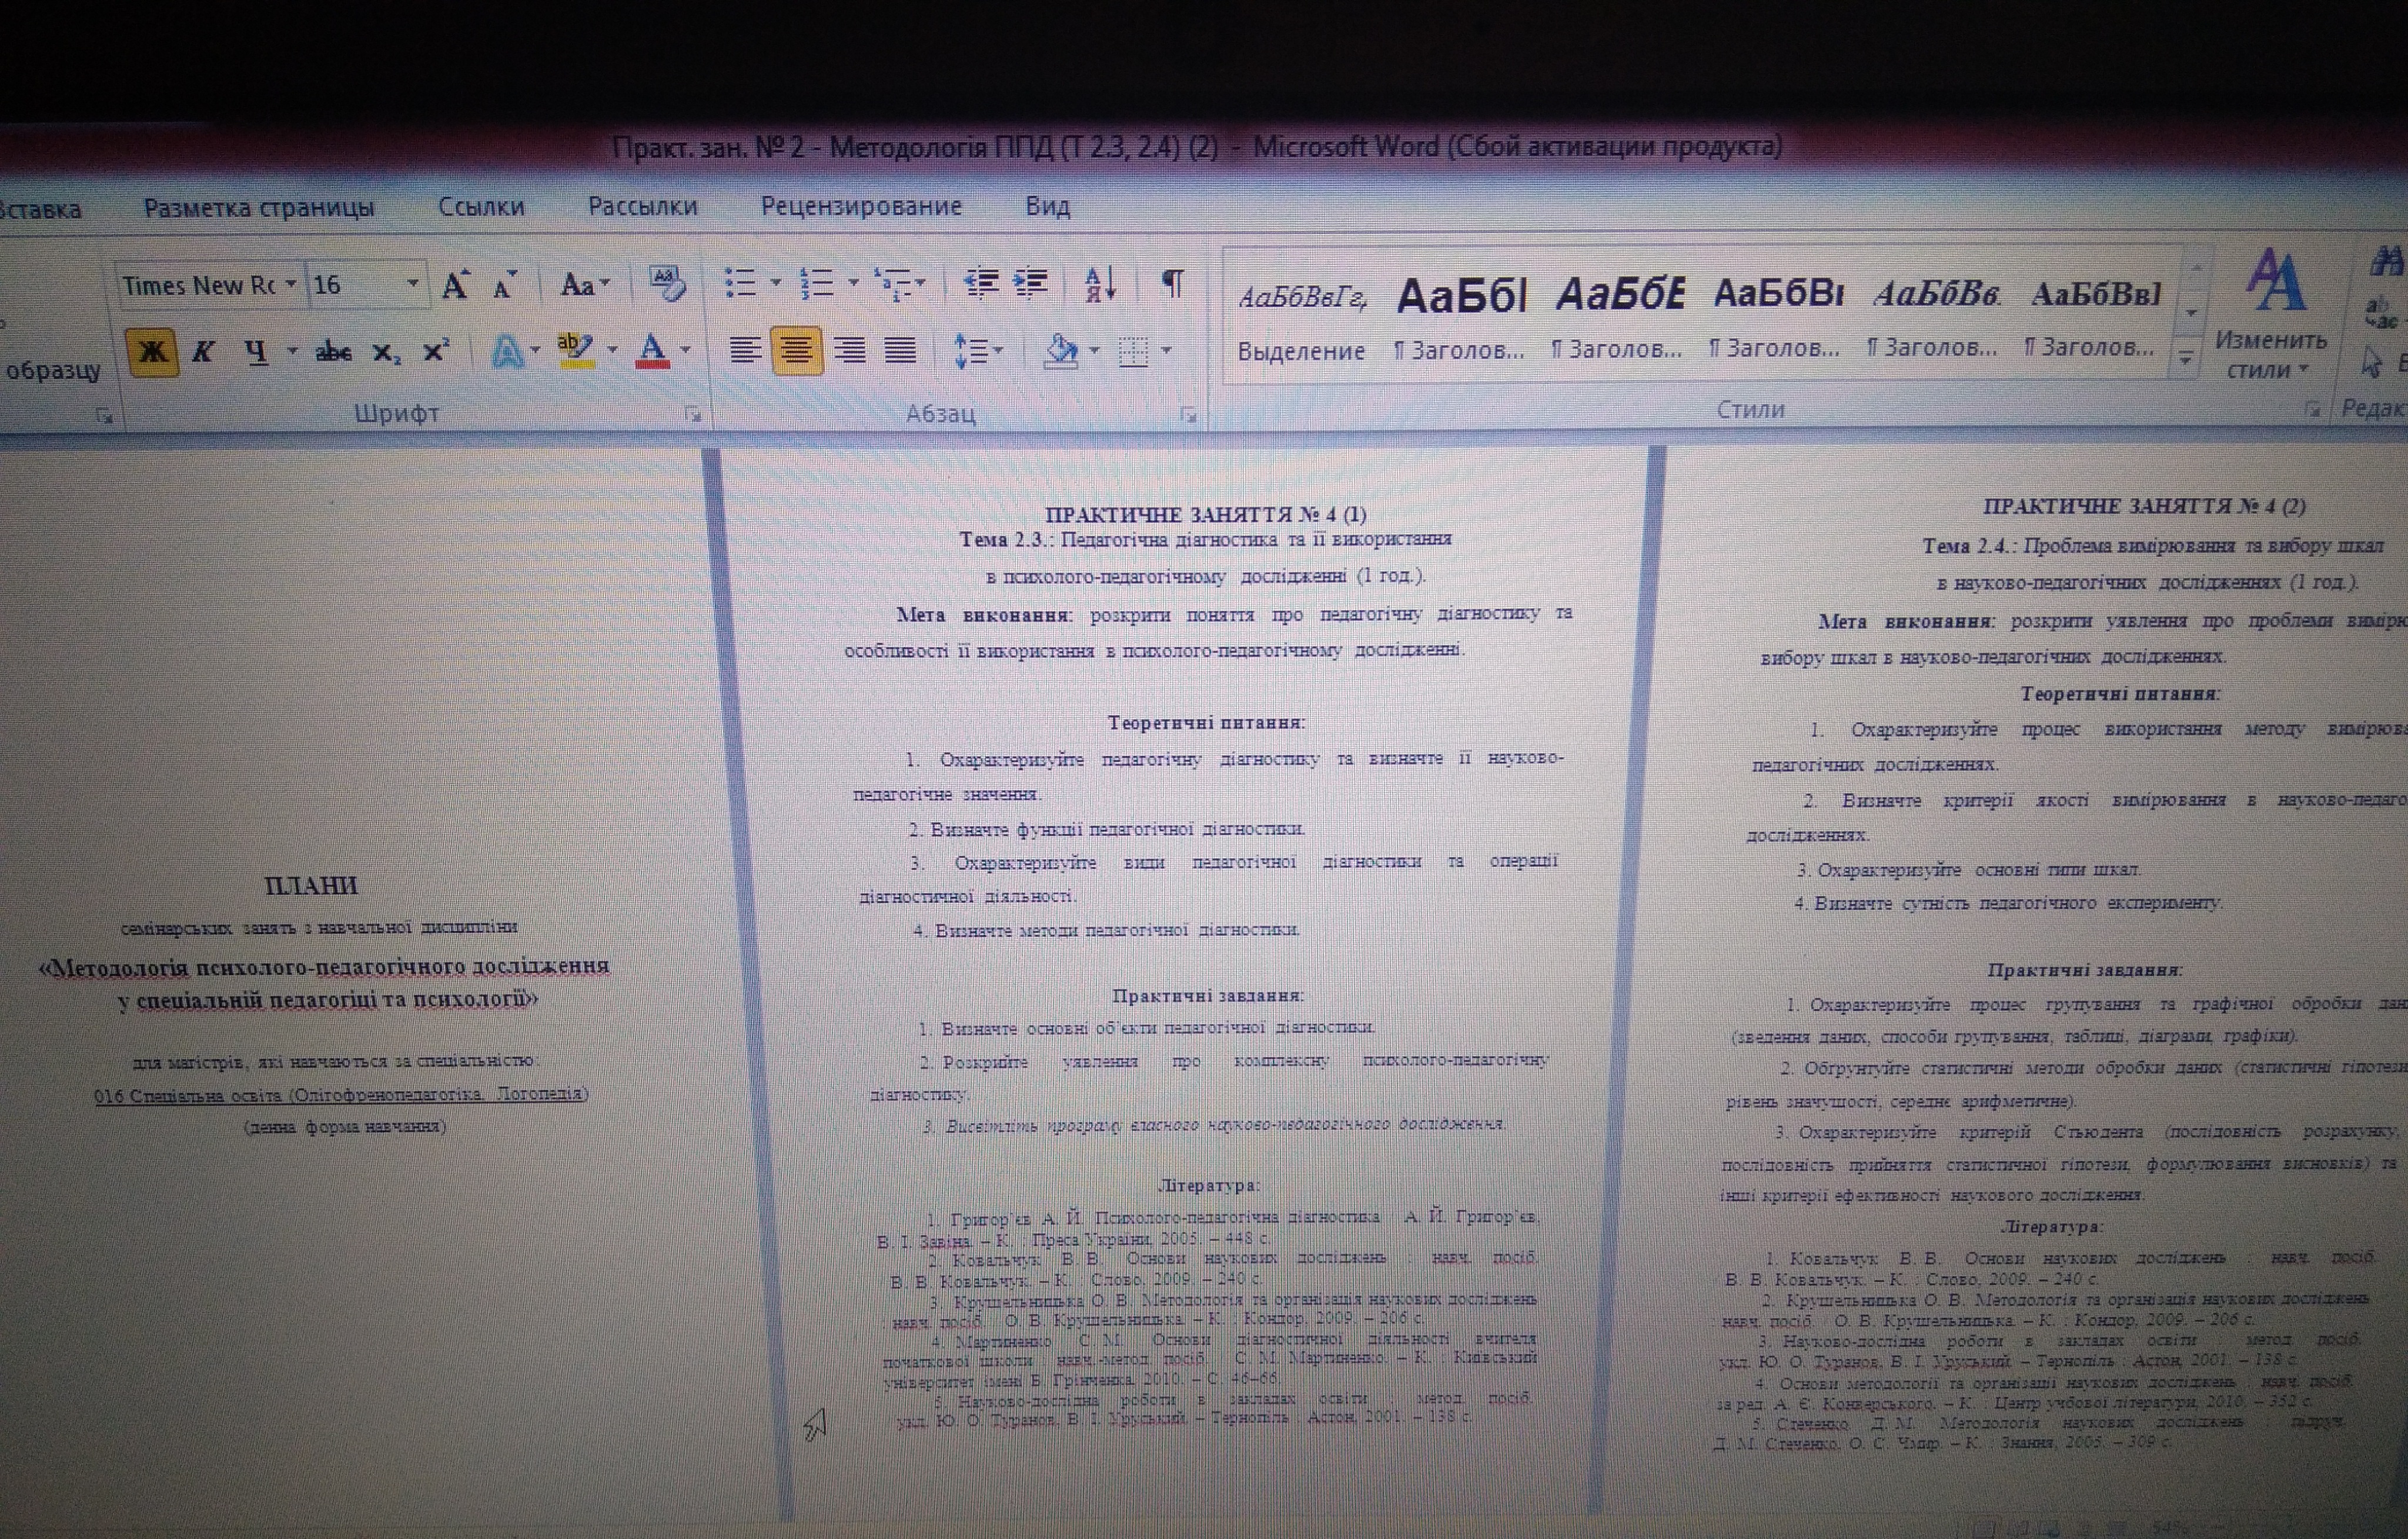Click the Grow Font icon

[455, 286]
